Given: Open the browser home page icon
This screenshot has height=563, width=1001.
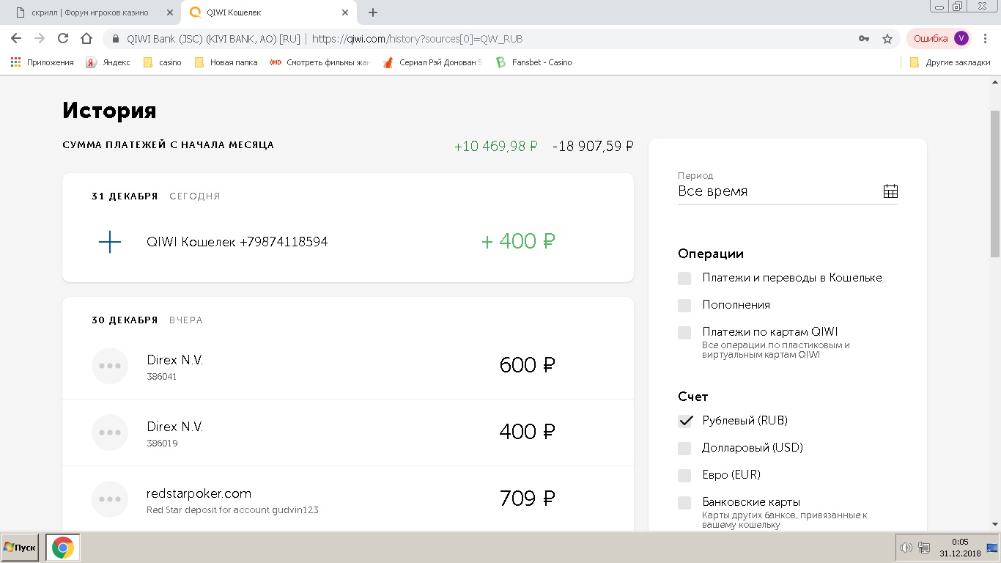Looking at the screenshot, I should (x=86, y=39).
